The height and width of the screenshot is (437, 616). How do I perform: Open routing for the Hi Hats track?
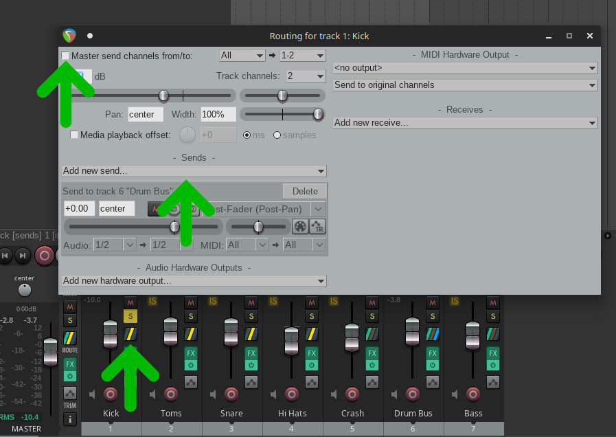312,334
